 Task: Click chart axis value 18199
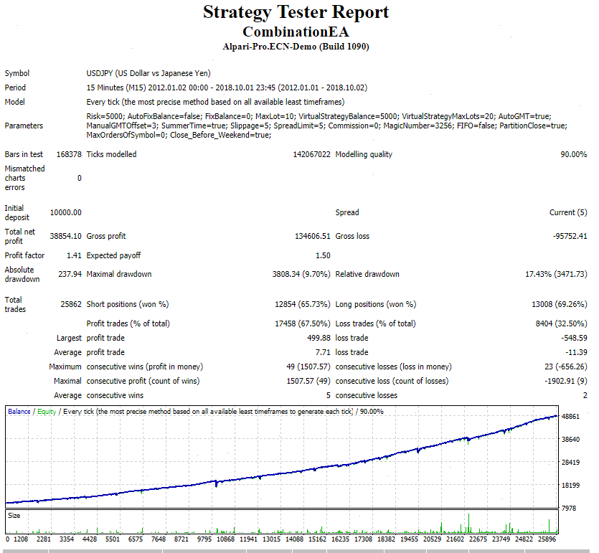point(570,486)
